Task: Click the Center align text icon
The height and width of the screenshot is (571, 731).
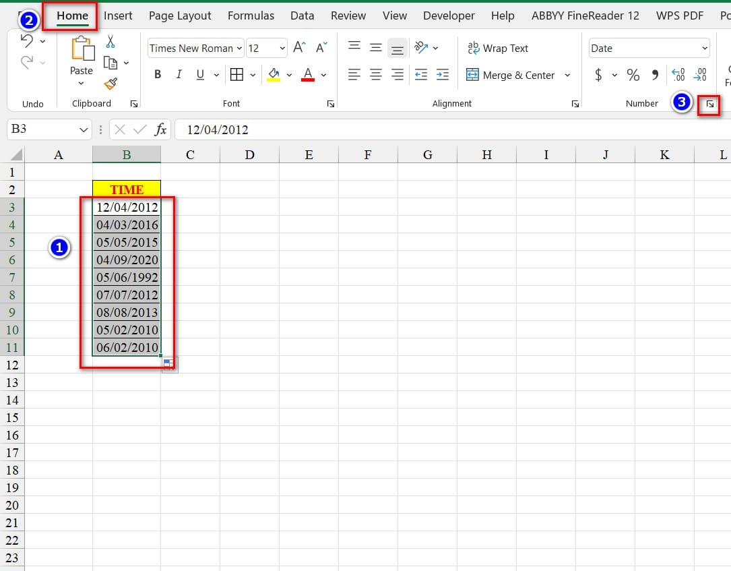Action: tap(376, 75)
